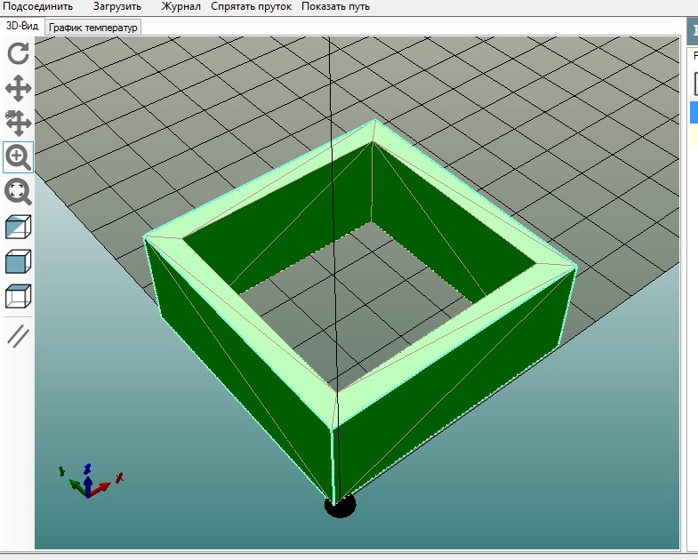Select the Rotate view tool
The image size is (698, 560).
point(18,53)
